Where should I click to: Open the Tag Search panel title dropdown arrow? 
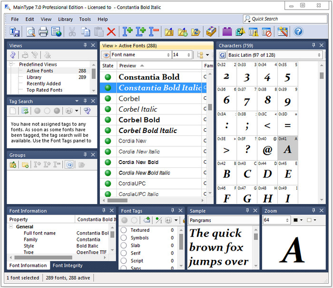(x=77, y=101)
